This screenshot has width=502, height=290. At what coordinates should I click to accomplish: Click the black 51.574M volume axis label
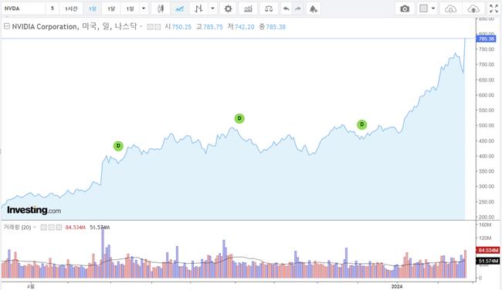pyautogui.click(x=487, y=261)
